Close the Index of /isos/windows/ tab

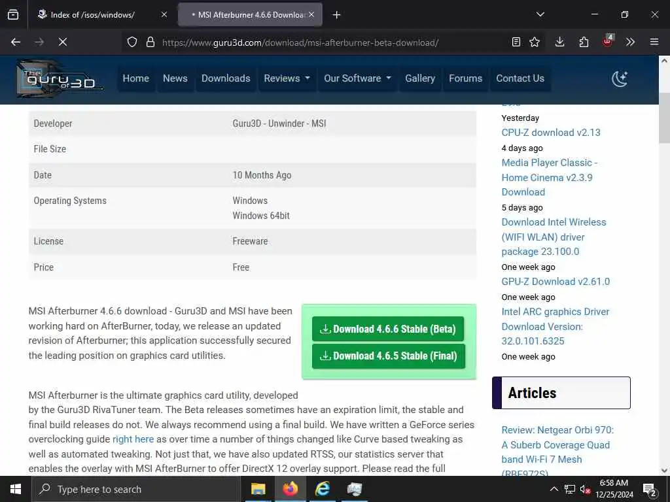tap(164, 14)
